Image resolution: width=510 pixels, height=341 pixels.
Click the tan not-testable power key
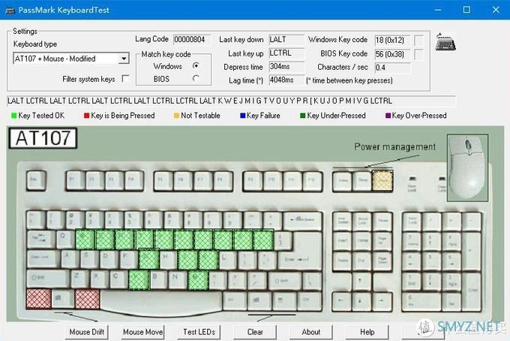click(382, 181)
